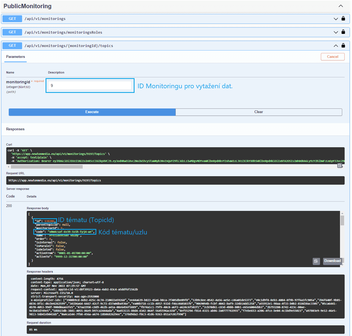
Task: Expand the GET /api/v1/monitorings endpoint
Action: [336, 19]
